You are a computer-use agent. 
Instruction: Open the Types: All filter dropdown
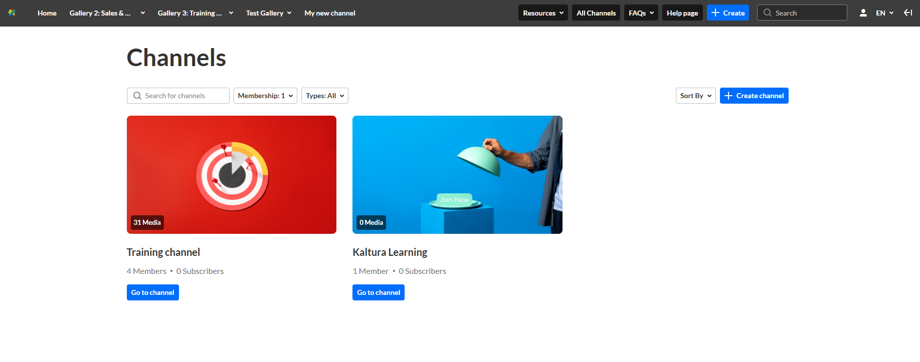(x=325, y=96)
